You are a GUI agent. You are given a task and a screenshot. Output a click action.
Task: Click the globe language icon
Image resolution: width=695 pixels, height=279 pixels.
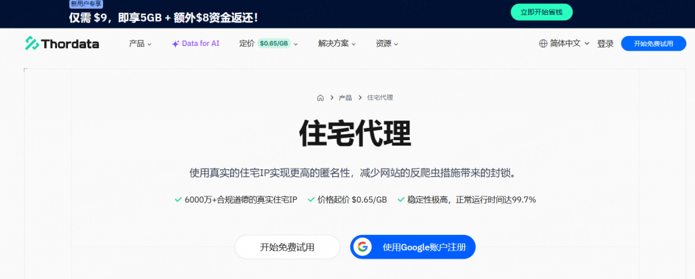543,43
